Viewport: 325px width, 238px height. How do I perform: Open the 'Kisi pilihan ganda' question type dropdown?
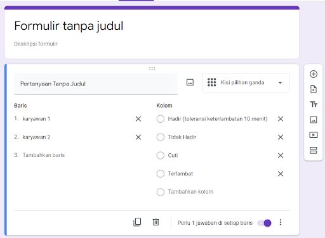pos(246,83)
